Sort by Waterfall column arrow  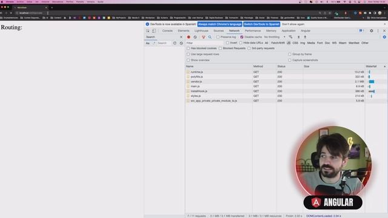click(384, 67)
